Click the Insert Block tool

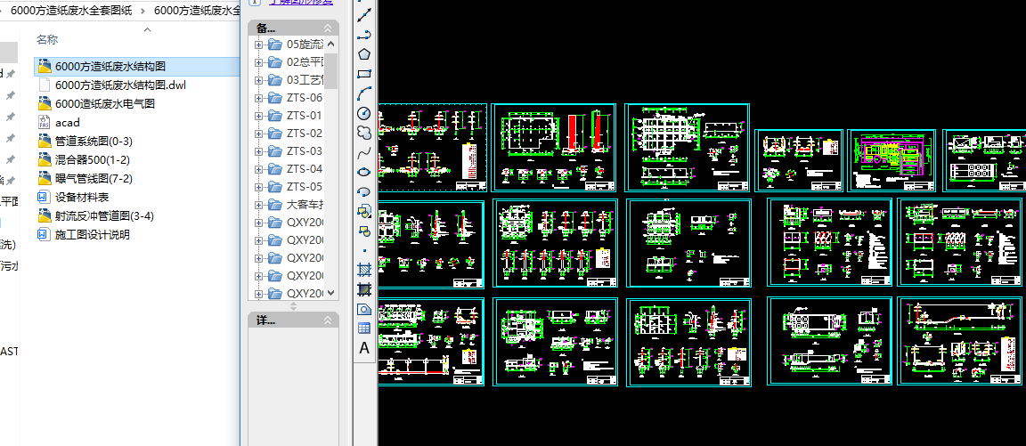[364, 211]
